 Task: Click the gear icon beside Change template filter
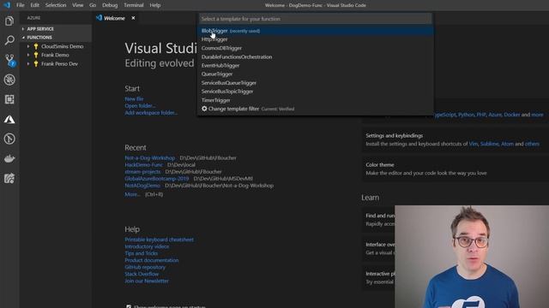(x=204, y=109)
